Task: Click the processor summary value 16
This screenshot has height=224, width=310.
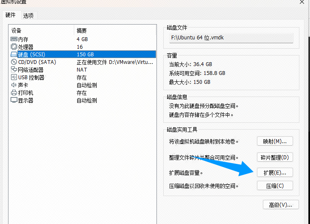Action: pyautogui.click(x=80, y=47)
